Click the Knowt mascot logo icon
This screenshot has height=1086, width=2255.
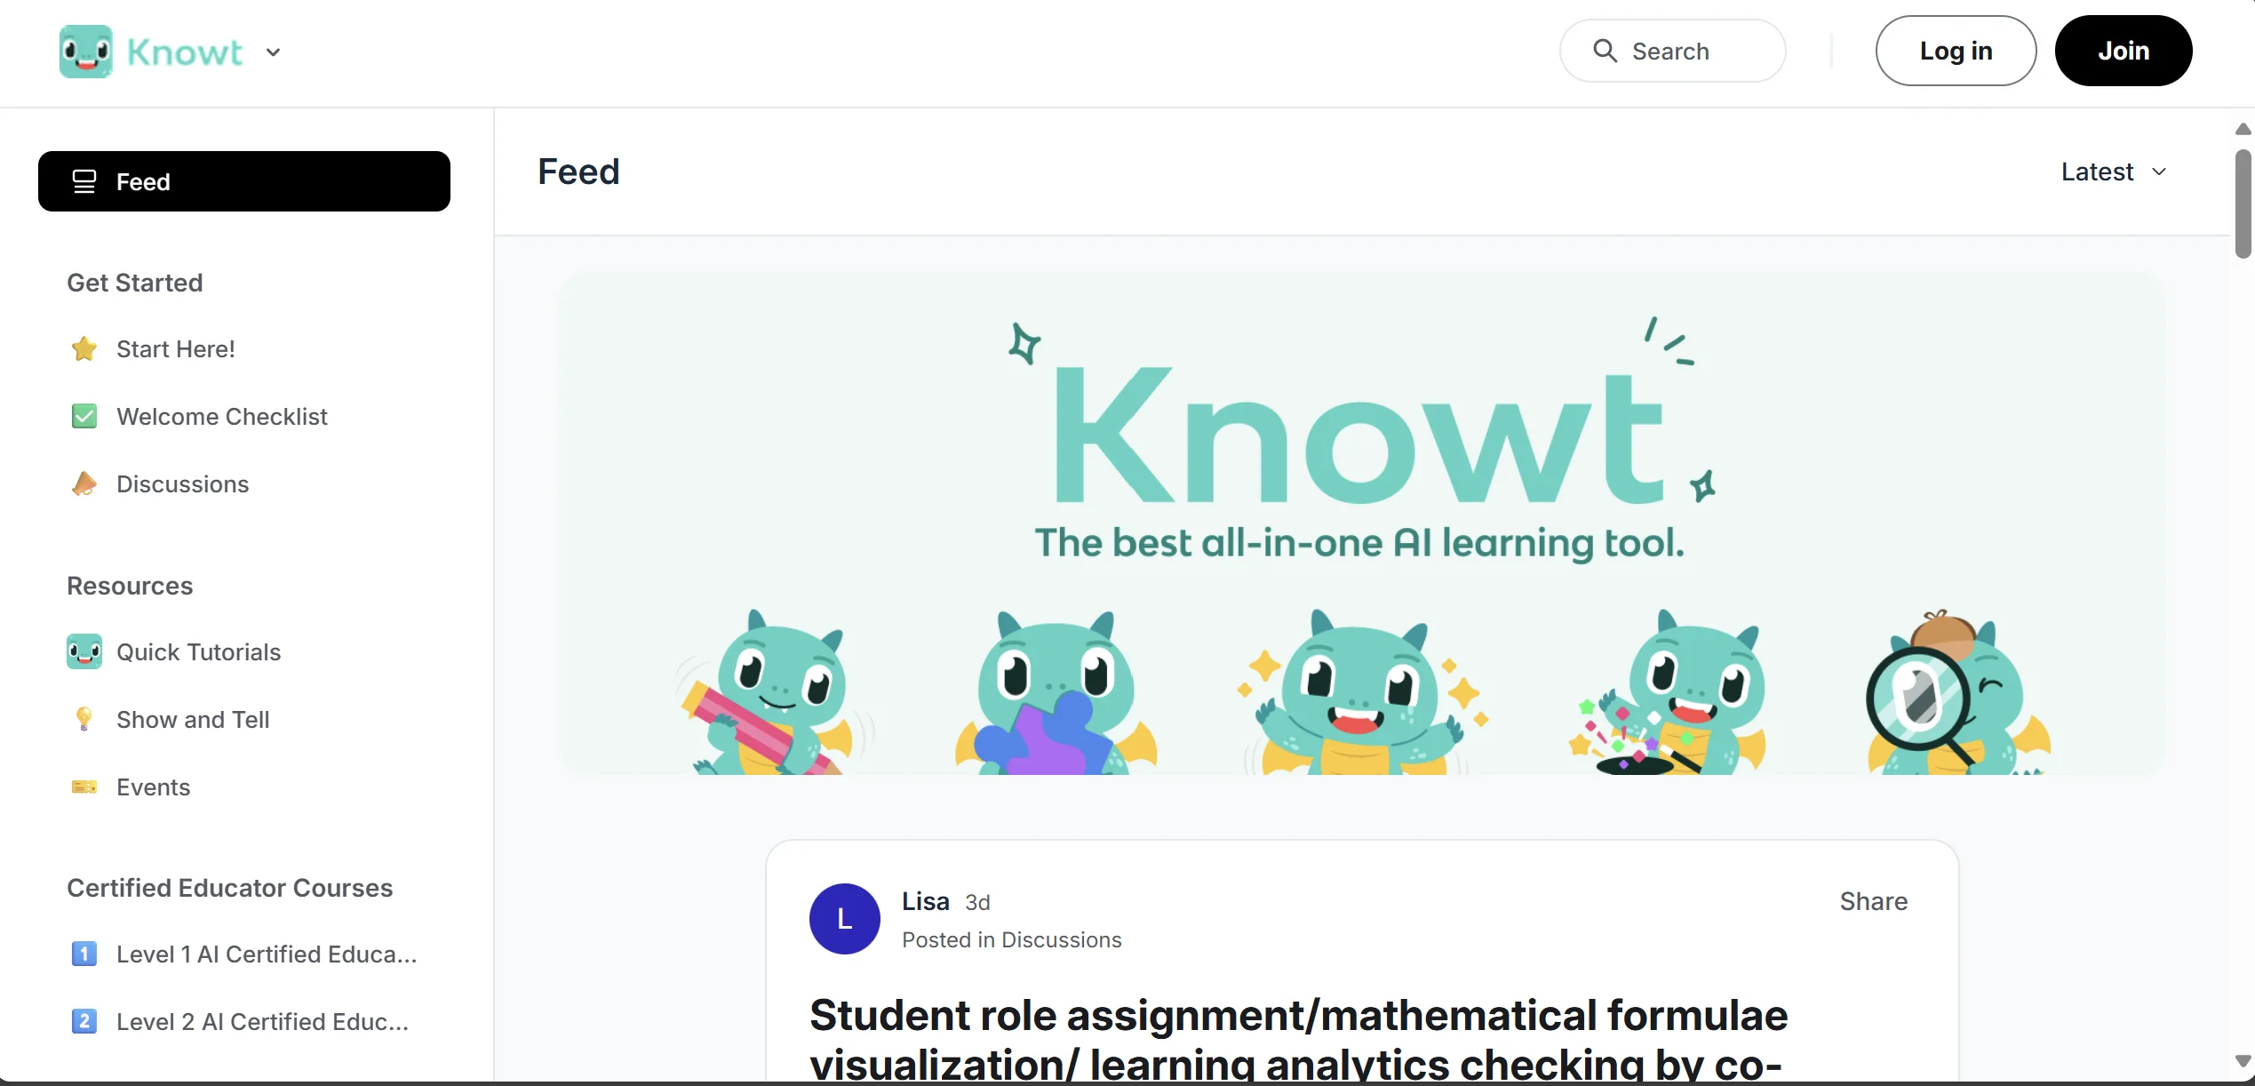coord(84,51)
